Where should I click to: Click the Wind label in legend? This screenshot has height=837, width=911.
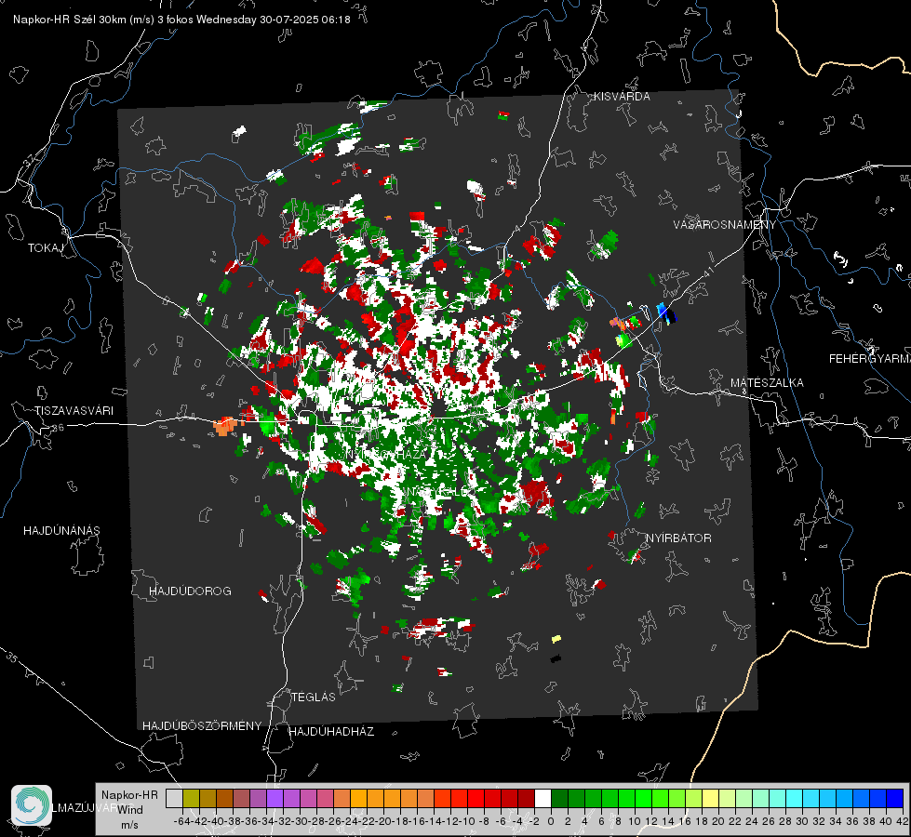(130, 810)
